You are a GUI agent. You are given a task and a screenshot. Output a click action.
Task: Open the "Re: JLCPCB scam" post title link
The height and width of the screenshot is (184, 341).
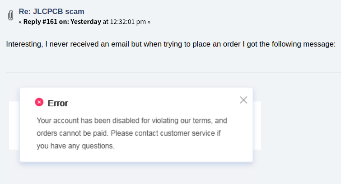(x=51, y=11)
